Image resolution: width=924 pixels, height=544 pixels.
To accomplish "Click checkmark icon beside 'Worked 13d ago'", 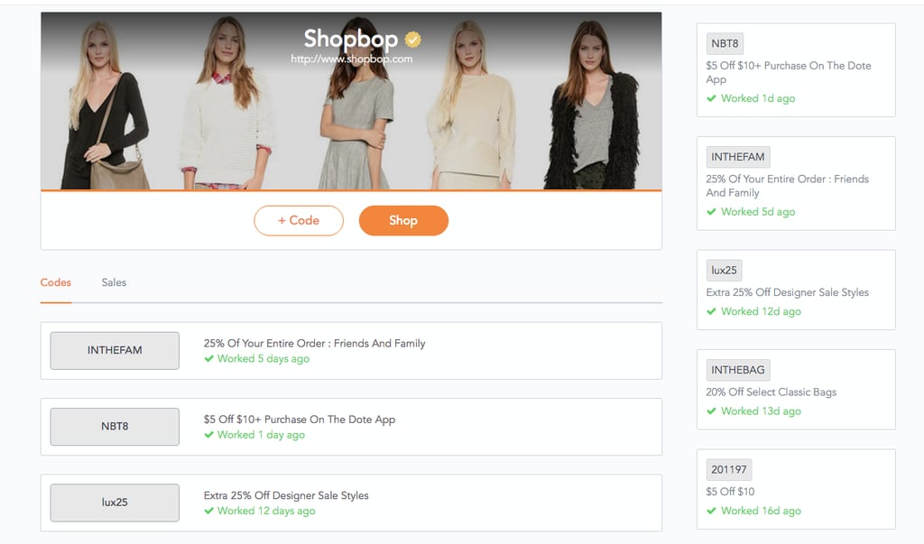I will 711,410.
